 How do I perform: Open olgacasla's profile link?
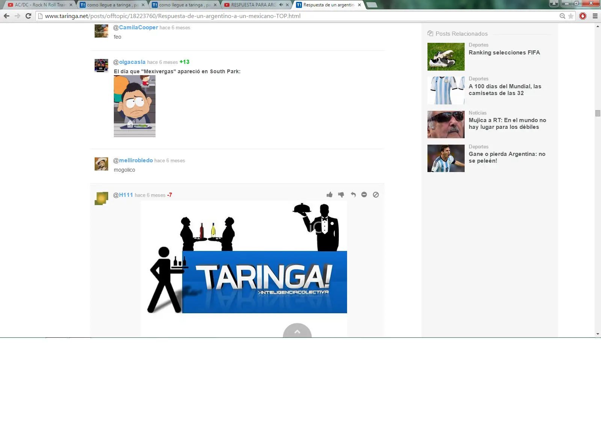132,62
